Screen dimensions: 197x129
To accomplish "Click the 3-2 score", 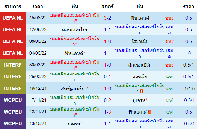I will (x=107, y=18).
